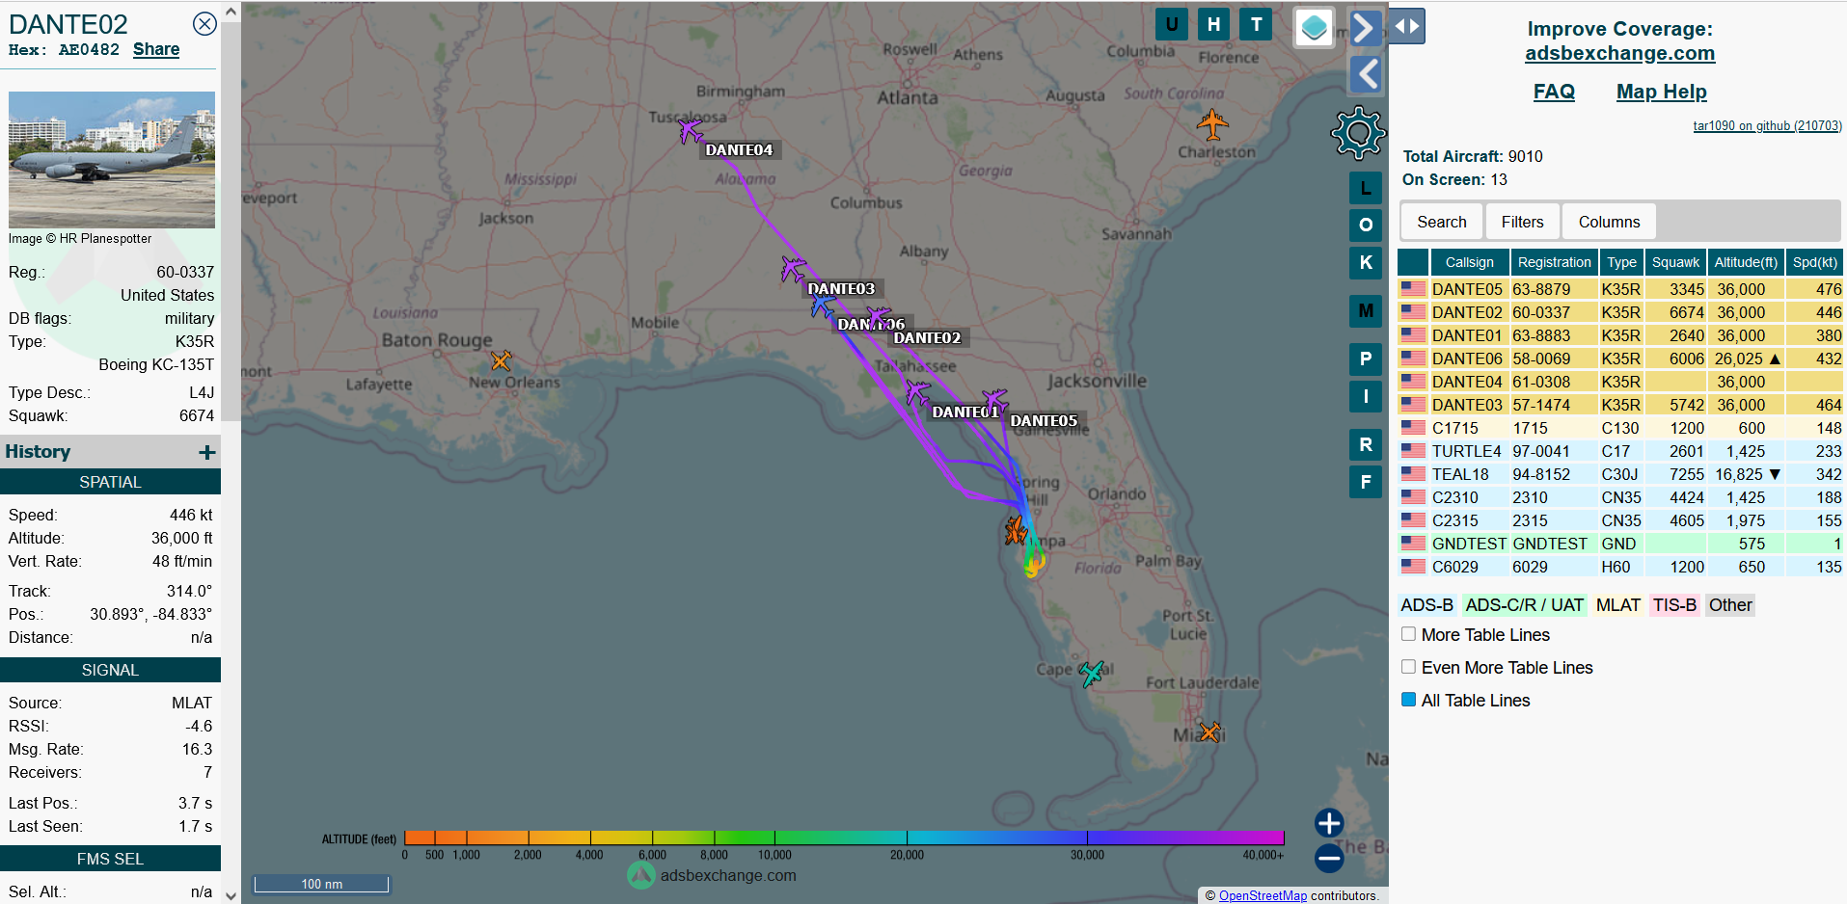Sort table by Type column
Image resolution: width=1847 pixels, height=904 pixels.
tap(1621, 262)
